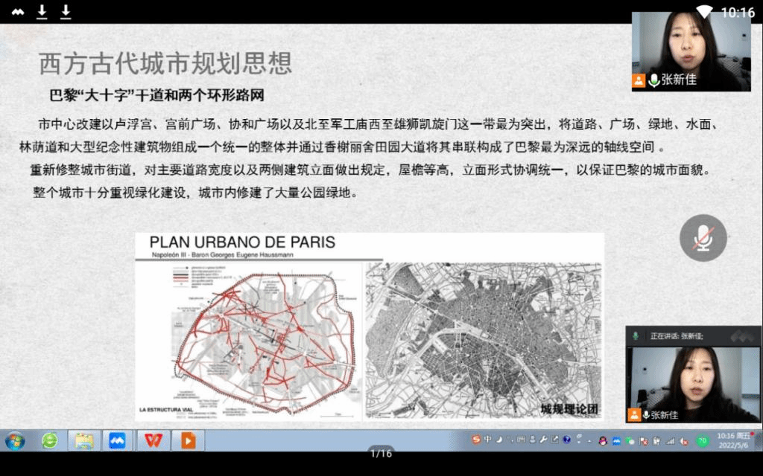
Task: Expand hidden system tray icons arrow
Action: click(x=589, y=441)
